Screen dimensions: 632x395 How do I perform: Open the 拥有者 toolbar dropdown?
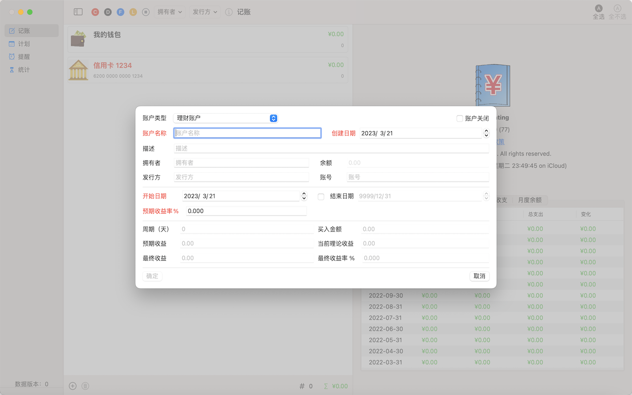[170, 12]
